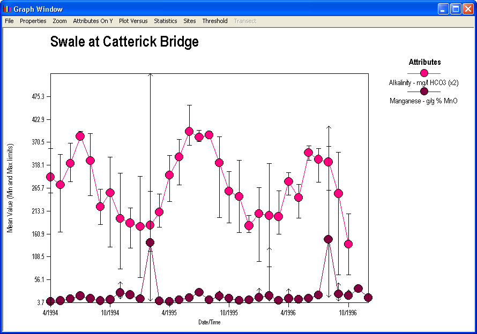Click the 160.9 y-axis tick label
The height and width of the screenshot is (334, 477).
[38, 234]
